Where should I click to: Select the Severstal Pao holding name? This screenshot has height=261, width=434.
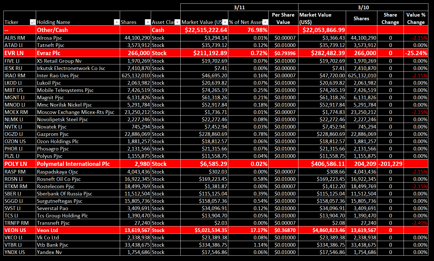click(x=78, y=208)
